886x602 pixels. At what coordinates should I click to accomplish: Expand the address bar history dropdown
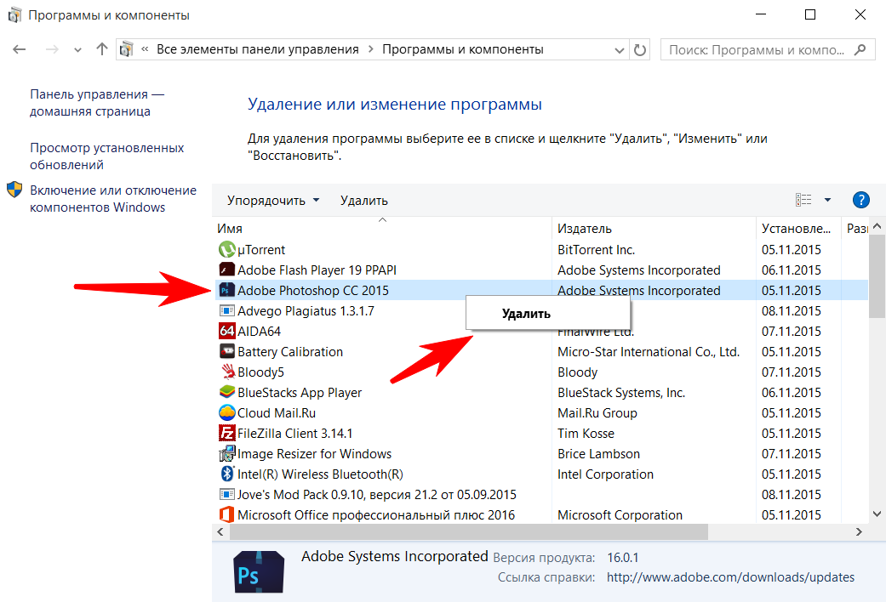pos(620,49)
